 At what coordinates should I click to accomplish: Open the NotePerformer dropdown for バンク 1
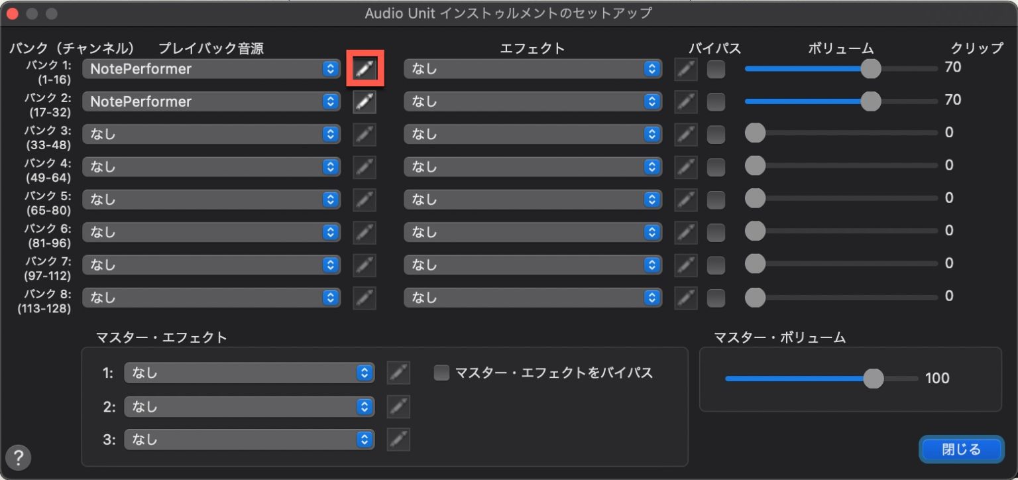click(x=211, y=68)
